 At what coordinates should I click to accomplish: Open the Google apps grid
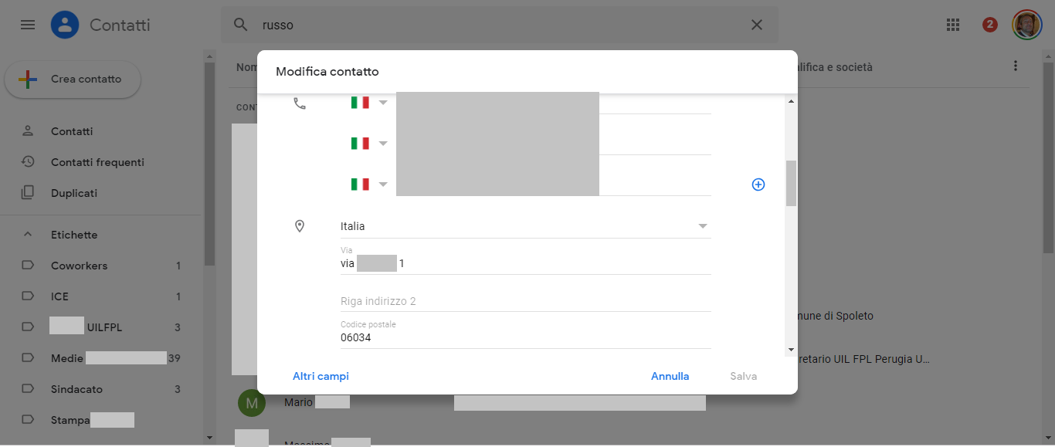[x=953, y=25]
